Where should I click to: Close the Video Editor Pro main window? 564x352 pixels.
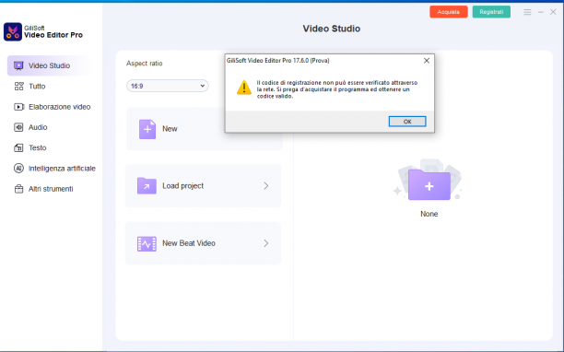click(x=553, y=12)
